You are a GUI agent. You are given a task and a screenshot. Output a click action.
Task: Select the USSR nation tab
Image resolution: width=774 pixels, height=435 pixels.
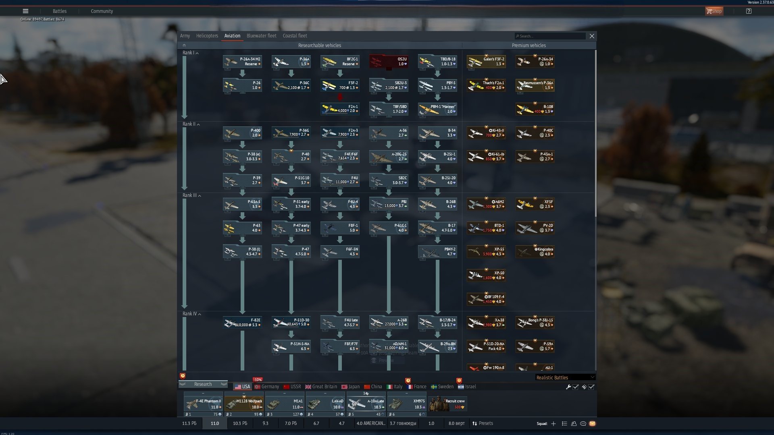pos(292,387)
